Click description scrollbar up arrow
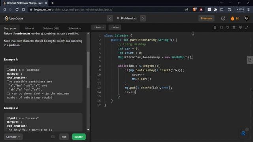This screenshot has height=142, width=253. pos(88,34)
